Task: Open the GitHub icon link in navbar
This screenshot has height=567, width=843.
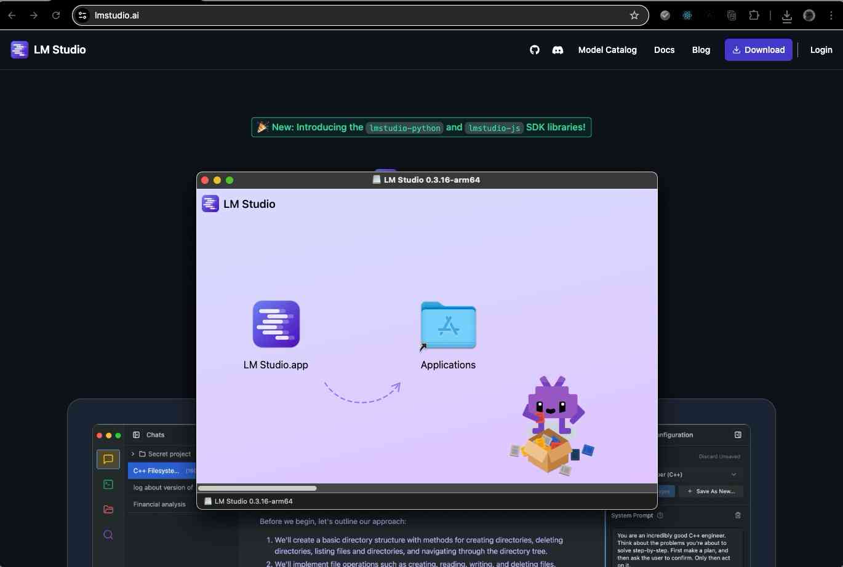Action: (x=535, y=50)
